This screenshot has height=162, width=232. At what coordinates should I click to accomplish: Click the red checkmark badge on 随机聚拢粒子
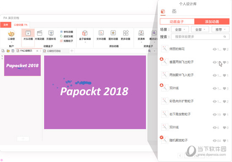pyautogui.click(x=162, y=137)
